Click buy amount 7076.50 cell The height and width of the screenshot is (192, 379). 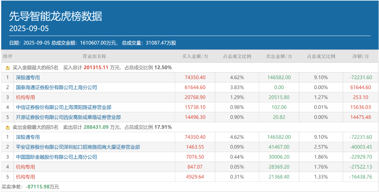(195, 157)
